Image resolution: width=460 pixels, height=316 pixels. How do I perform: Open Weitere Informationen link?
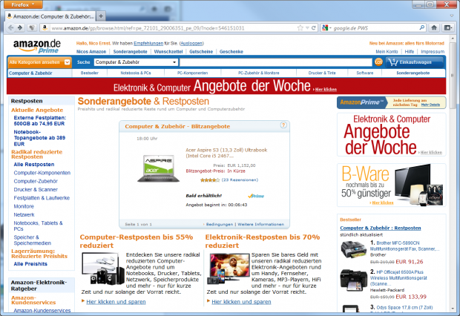point(261,225)
